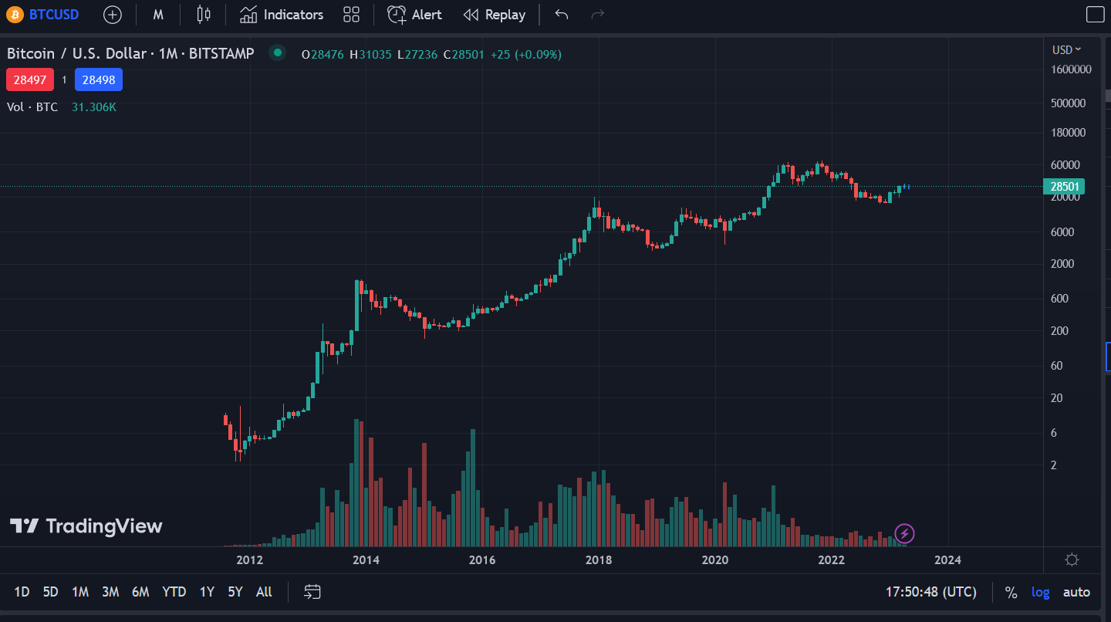
Task: Select the 5Y time range
Action: pyautogui.click(x=235, y=592)
